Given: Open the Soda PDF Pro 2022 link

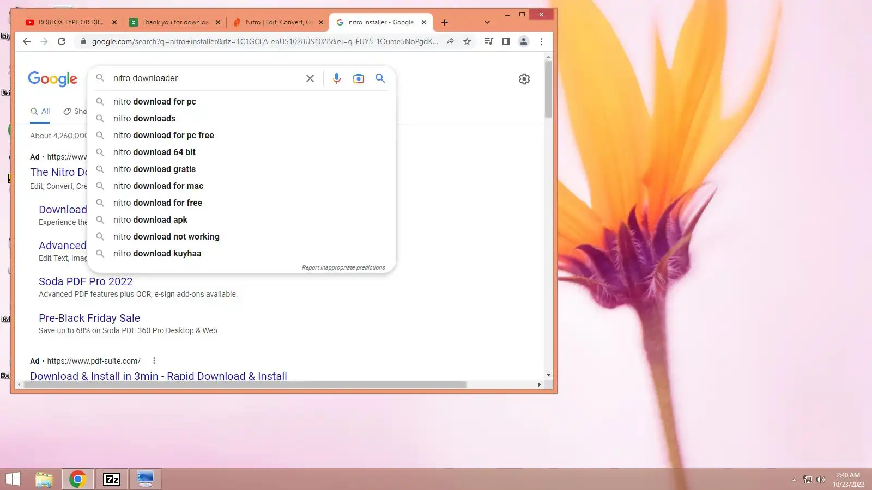Looking at the screenshot, I should [86, 281].
